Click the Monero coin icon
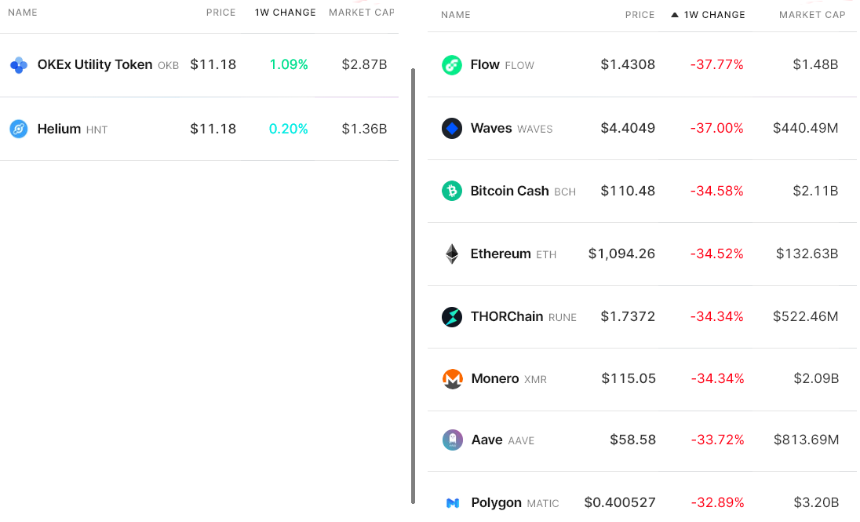 453,379
